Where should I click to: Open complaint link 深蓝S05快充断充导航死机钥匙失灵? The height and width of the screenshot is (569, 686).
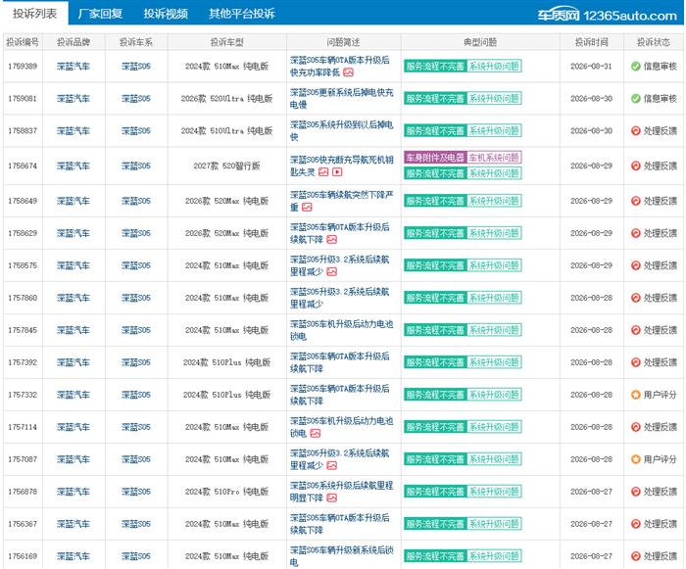point(342,166)
